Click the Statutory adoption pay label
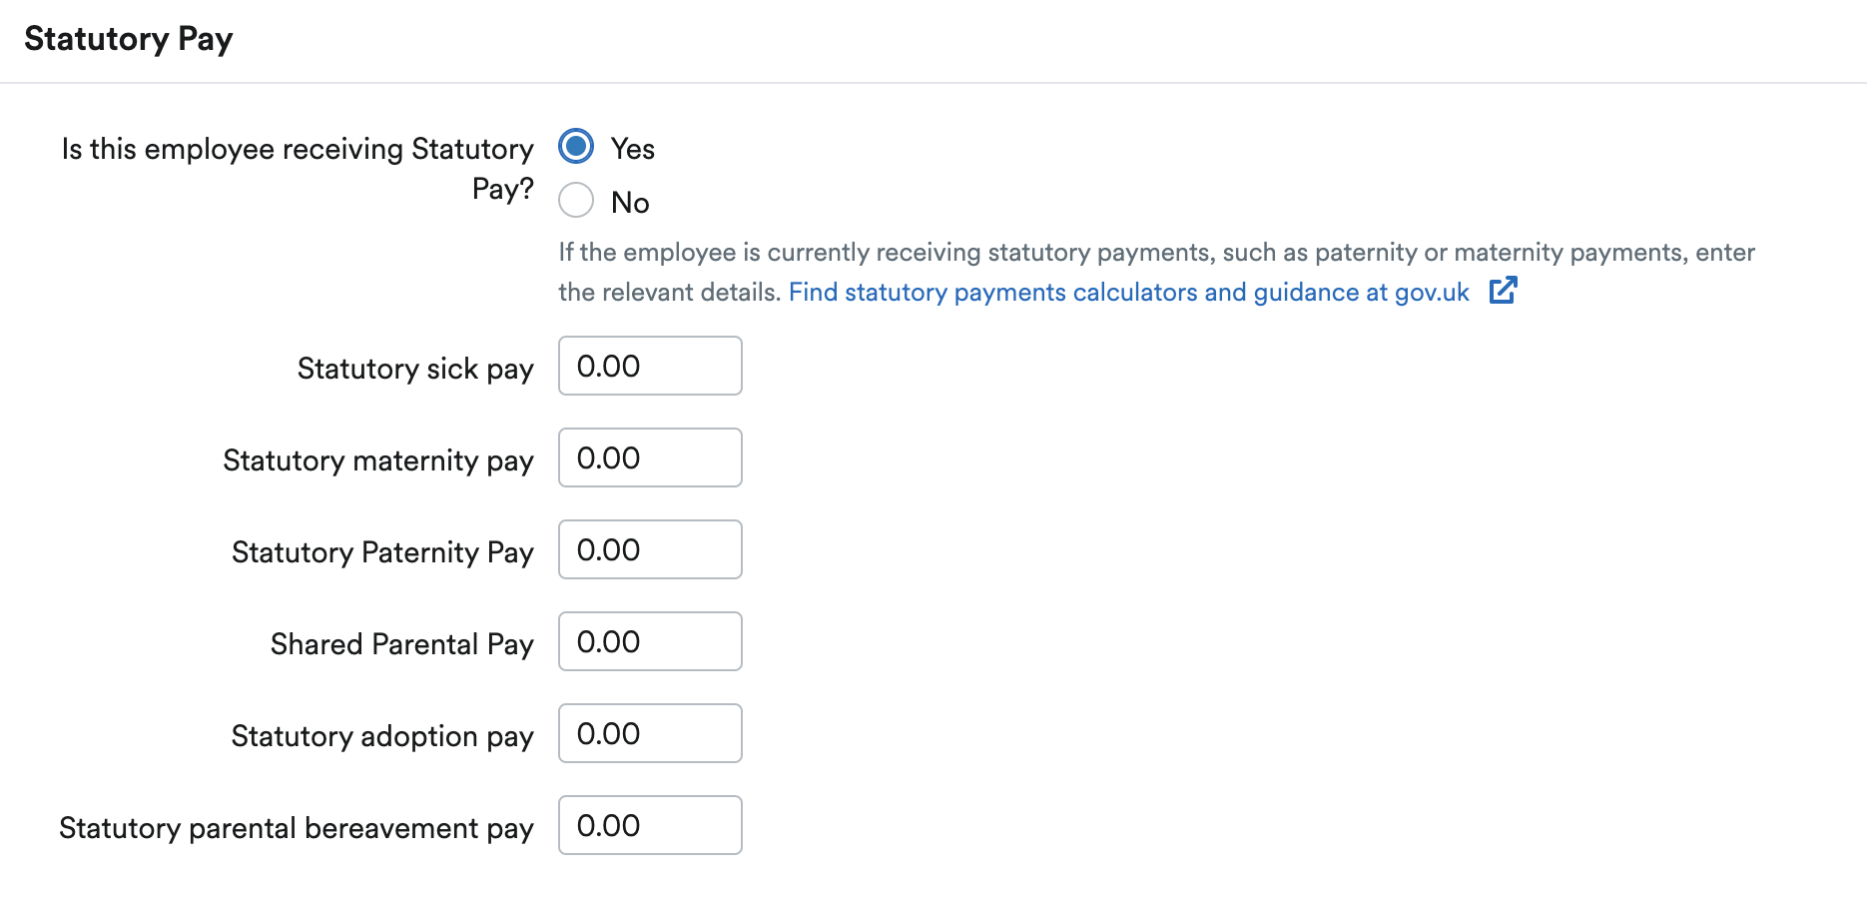Image resolution: width=1867 pixels, height=905 pixels. (382, 736)
